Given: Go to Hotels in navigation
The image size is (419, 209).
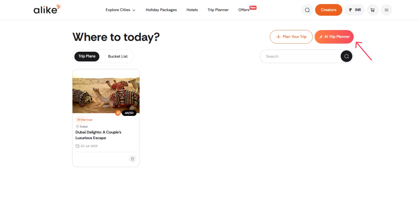Looking at the screenshot, I should click(192, 10).
